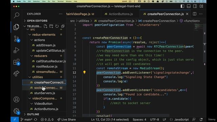The height and width of the screenshot is (122, 217).
Task: Open the Apple menu
Action: (x=14, y=1)
